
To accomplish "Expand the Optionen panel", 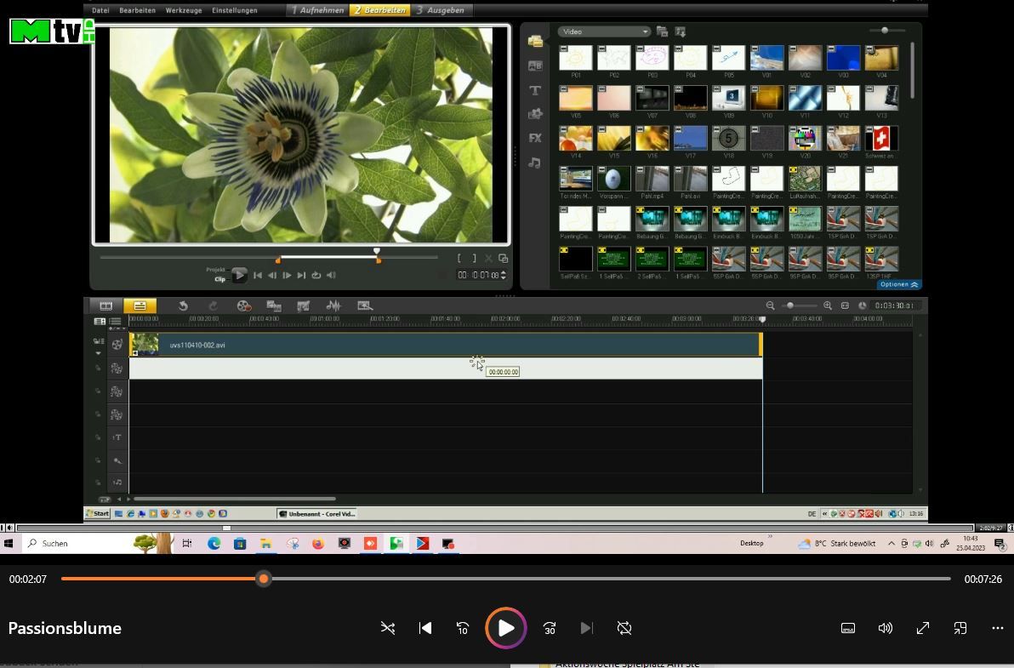I will 898,284.
